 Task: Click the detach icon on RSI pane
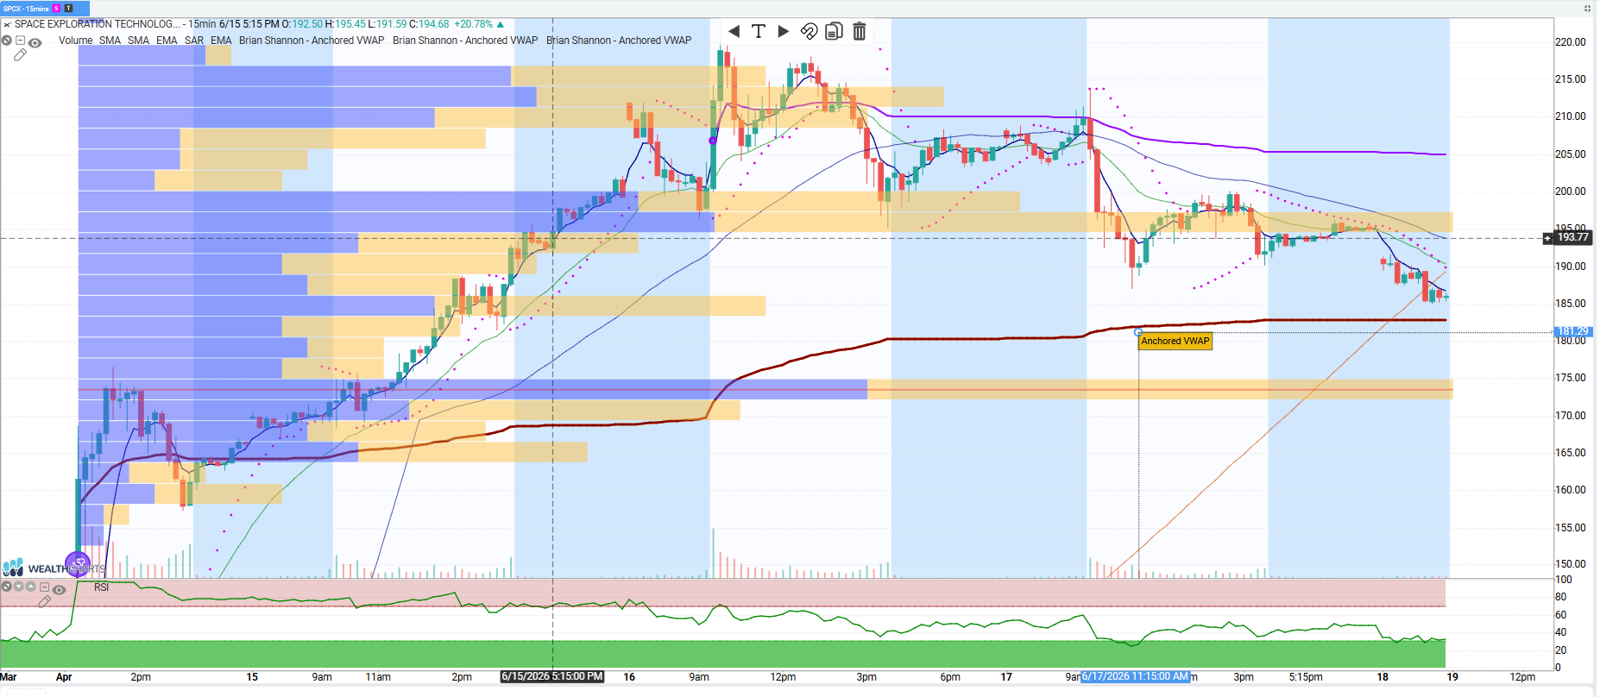click(7, 587)
